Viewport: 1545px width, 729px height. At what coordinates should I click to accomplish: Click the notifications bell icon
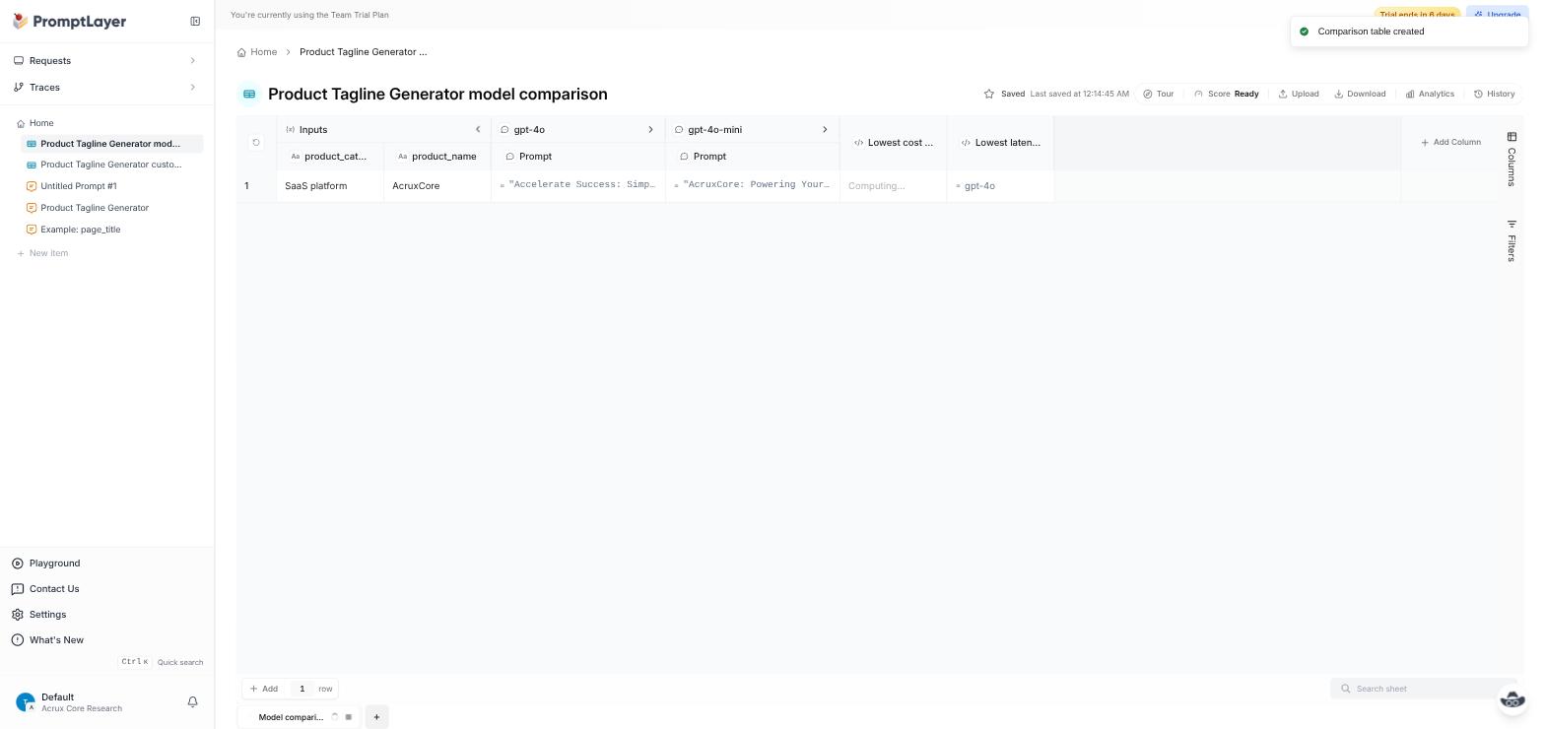(193, 702)
